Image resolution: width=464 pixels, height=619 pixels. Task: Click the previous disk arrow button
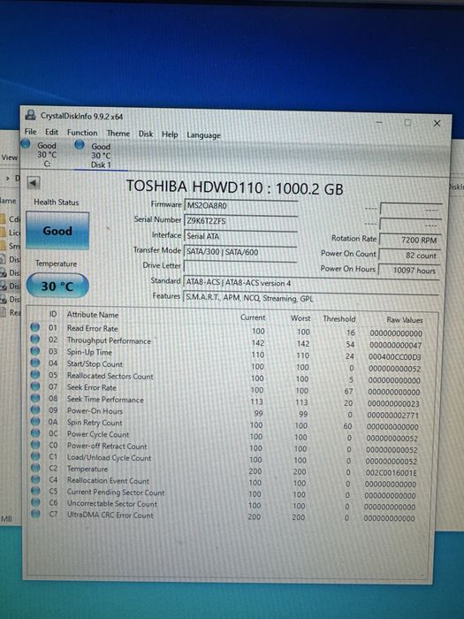tap(34, 183)
